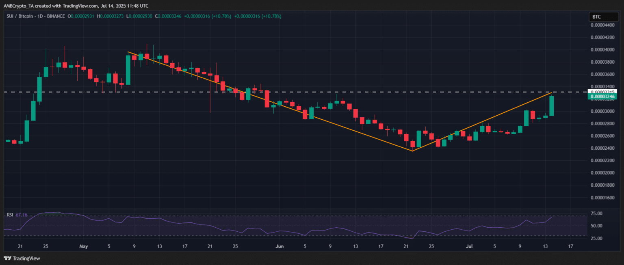
Task: Select the 1D interval label
Action: (x=39, y=16)
